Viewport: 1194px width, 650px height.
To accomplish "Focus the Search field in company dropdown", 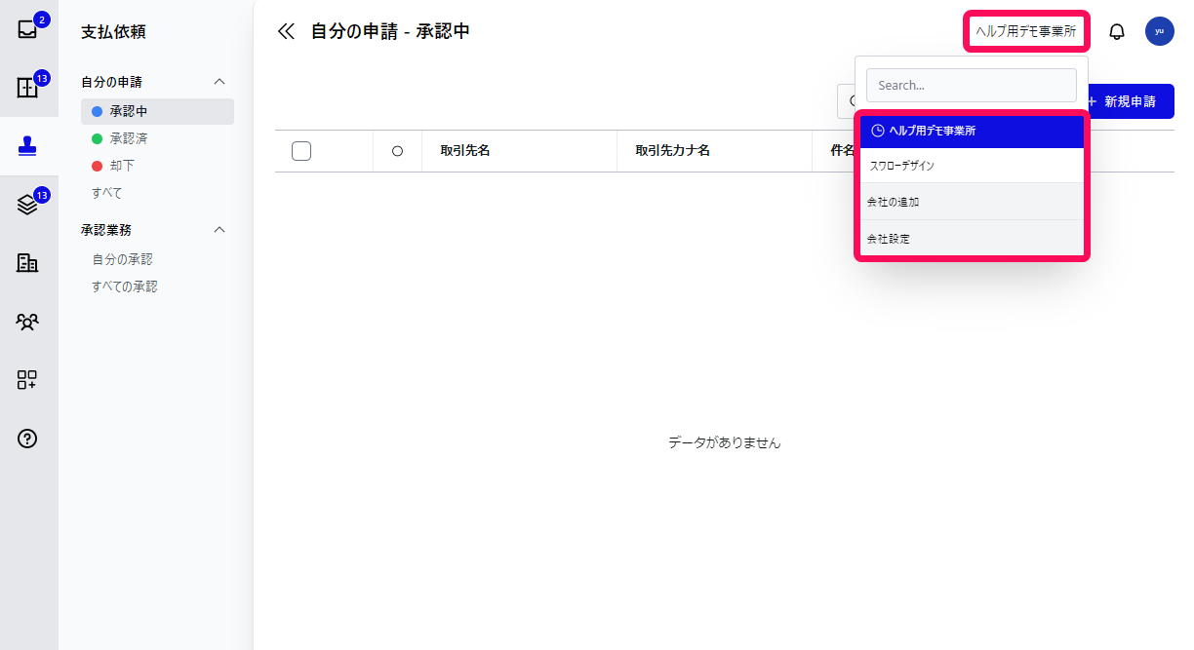I will (x=972, y=85).
